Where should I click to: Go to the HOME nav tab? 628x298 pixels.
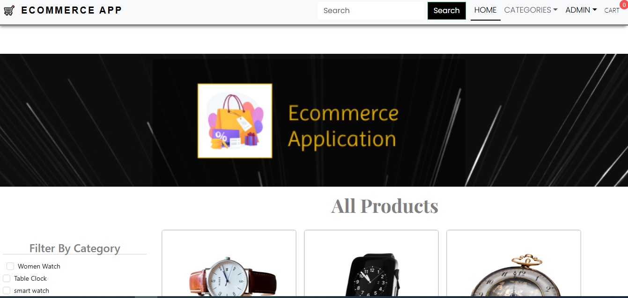click(x=486, y=10)
